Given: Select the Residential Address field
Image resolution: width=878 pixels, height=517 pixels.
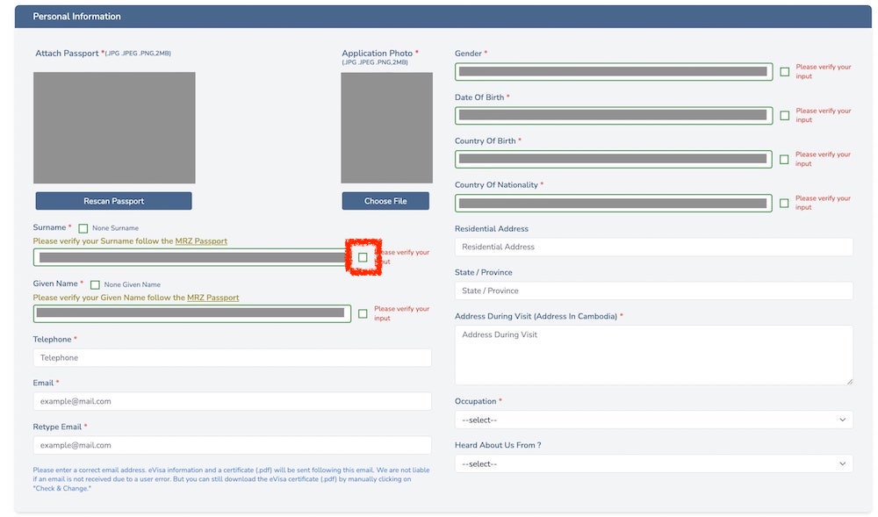Looking at the screenshot, I should (x=653, y=247).
